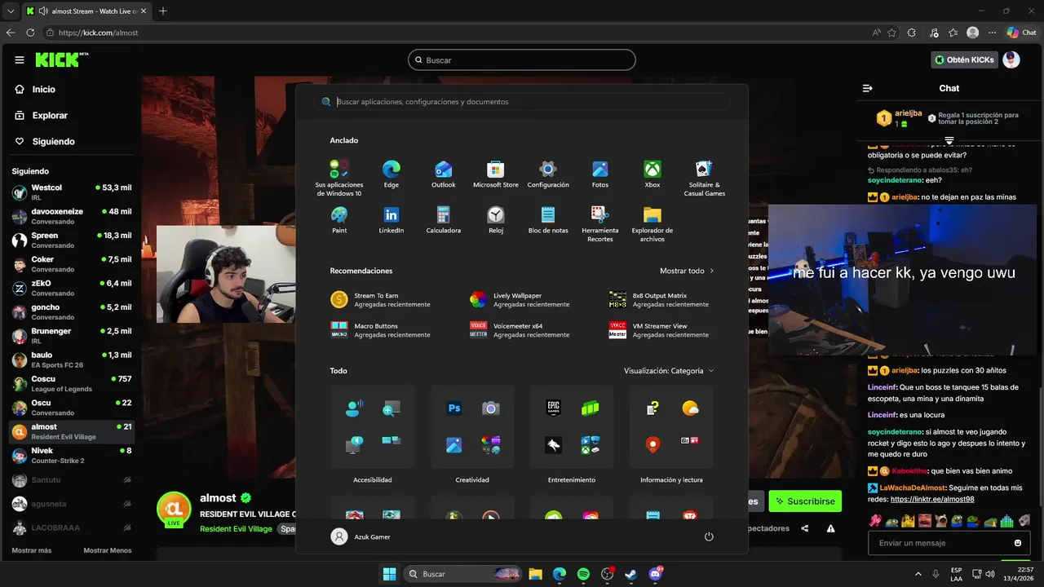Open emoji picker in chat box
Viewport: 1044px width, 587px height.
(1018, 543)
